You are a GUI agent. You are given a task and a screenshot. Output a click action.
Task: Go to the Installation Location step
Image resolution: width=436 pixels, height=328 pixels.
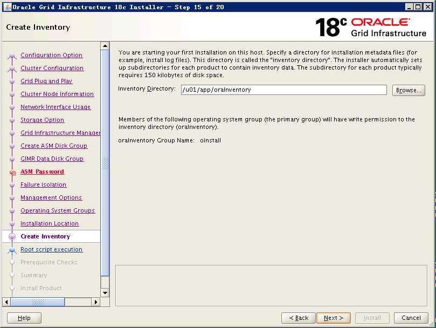pos(50,223)
